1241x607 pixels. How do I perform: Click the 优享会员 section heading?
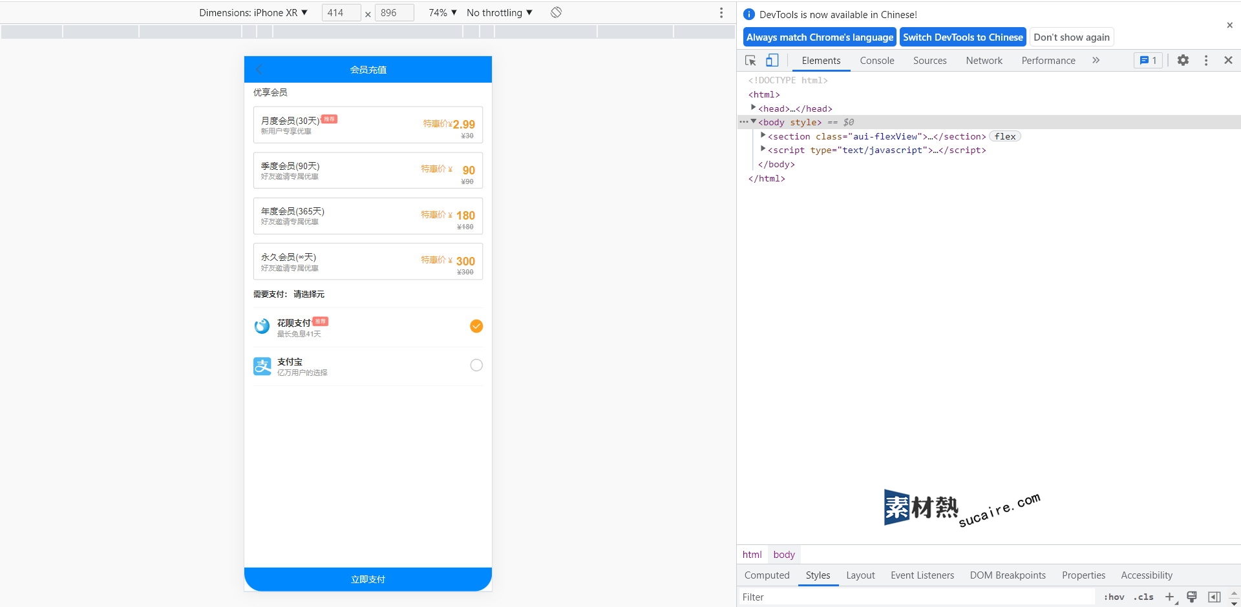point(270,92)
